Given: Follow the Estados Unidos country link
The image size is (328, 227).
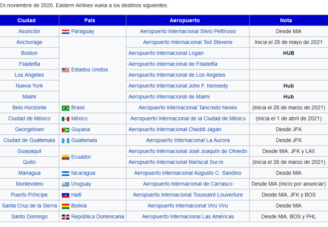Looking at the screenshot, I should 89,70.
